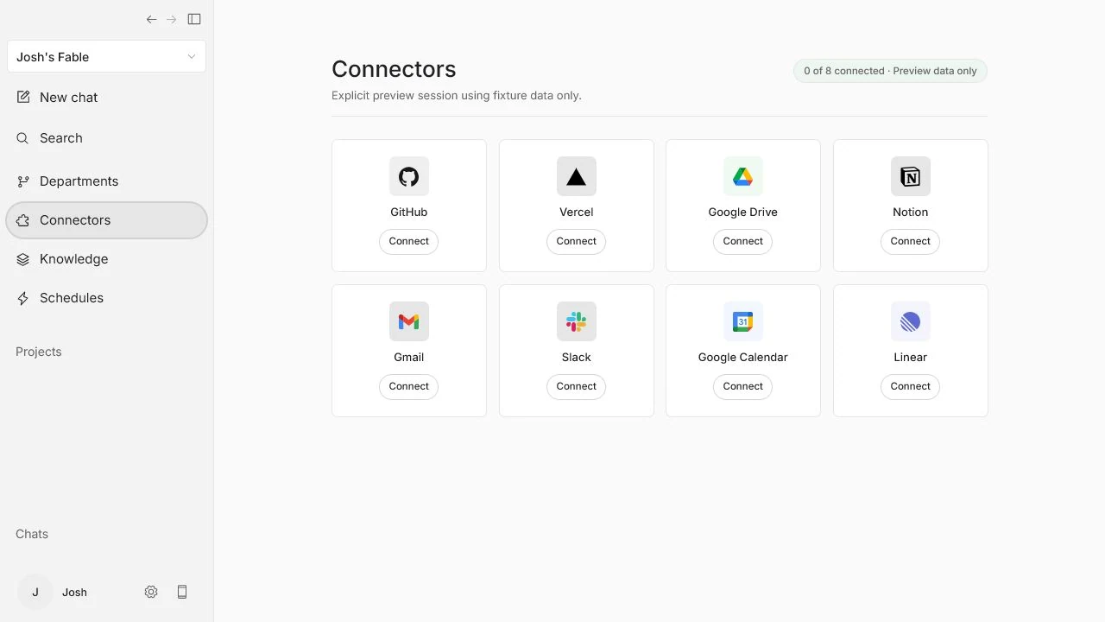Connect the Linear connector
Viewport: 1105px width, 622px height.
coord(911,386)
